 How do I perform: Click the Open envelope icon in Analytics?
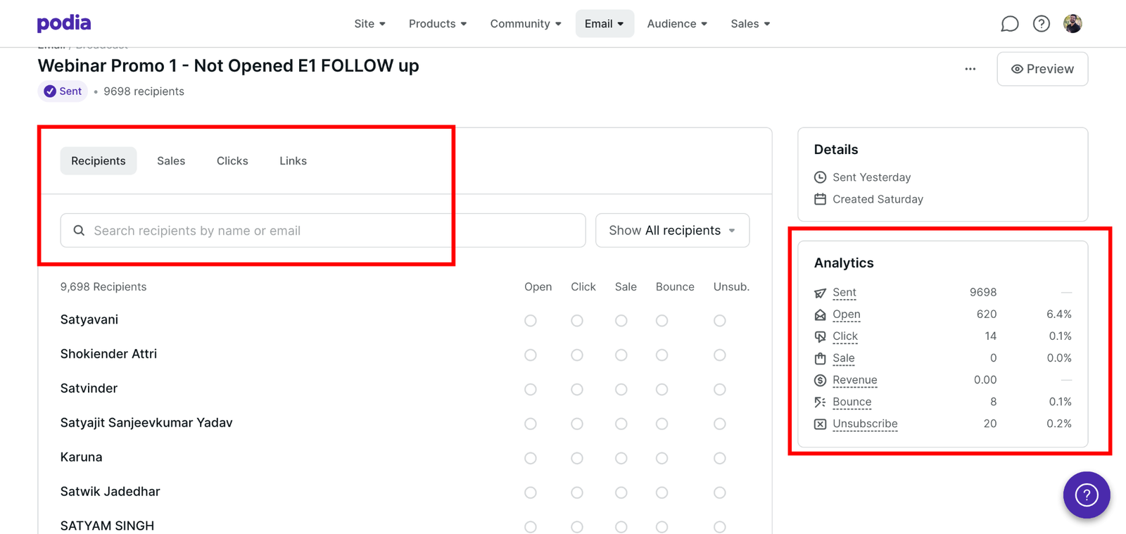[x=820, y=314]
